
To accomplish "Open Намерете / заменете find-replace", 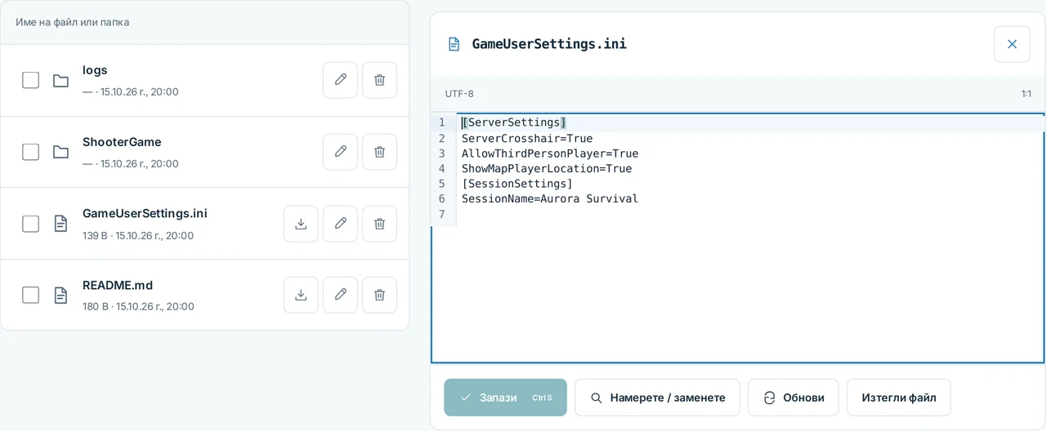I will [657, 398].
